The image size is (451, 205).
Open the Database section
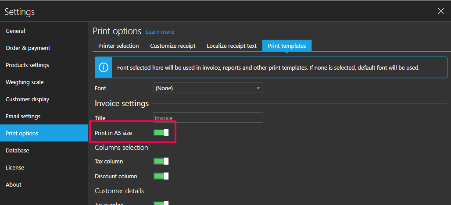[18, 151]
